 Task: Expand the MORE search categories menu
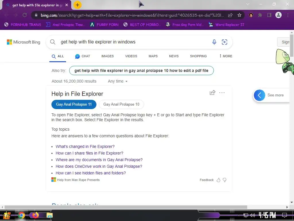[x=226, y=56]
